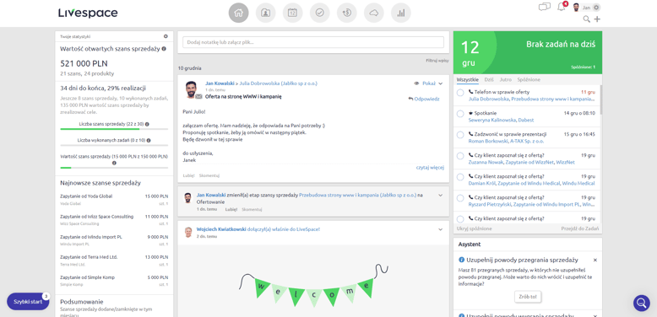
Task: Click info icon beside Liczba szans sprzedaży
Action: coord(147,124)
